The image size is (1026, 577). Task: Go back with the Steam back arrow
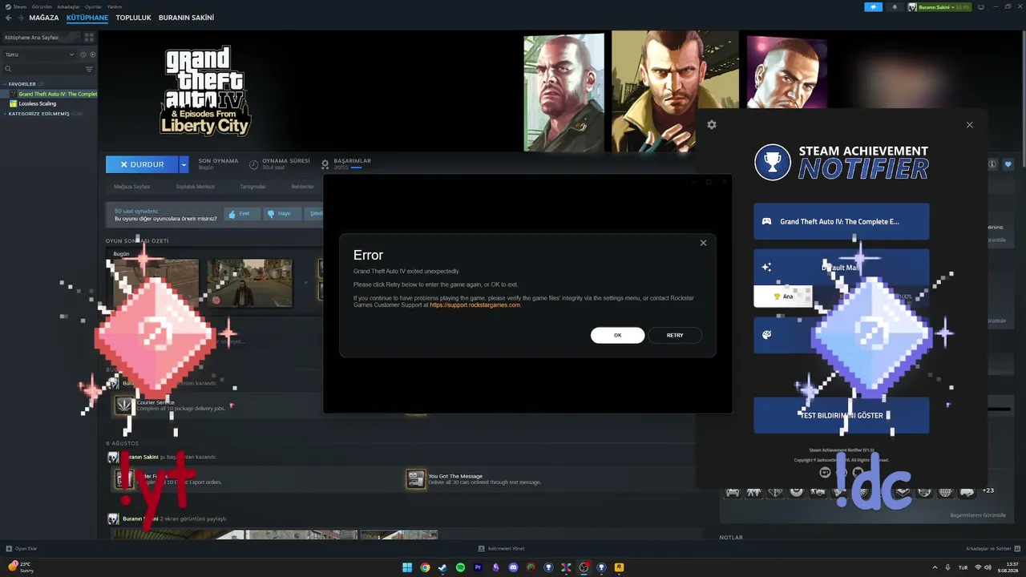point(9,18)
